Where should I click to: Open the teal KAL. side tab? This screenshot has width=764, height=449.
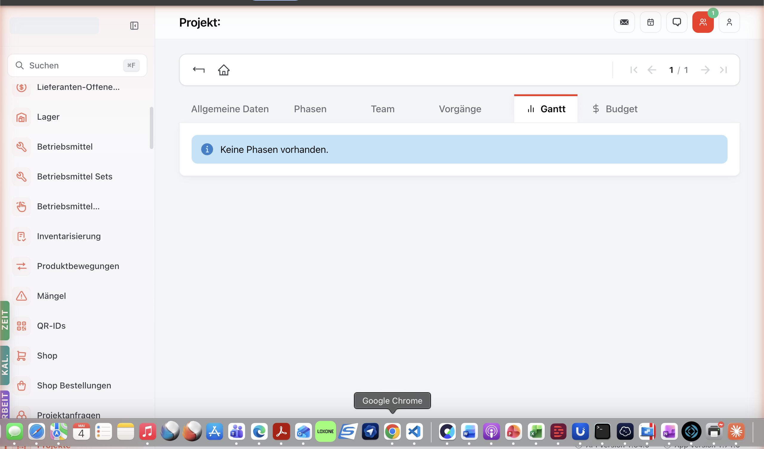coord(4,366)
